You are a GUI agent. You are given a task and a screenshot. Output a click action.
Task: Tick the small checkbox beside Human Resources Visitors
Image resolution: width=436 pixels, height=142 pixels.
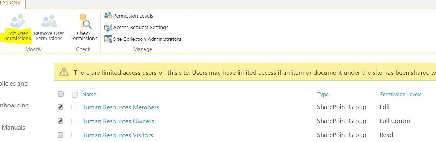74,135
